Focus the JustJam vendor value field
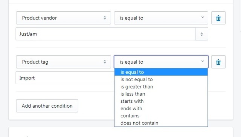The width and height of the screenshot is (241, 137). (105, 34)
